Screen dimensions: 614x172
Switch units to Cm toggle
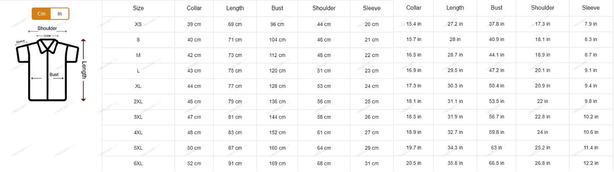click(x=41, y=14)
